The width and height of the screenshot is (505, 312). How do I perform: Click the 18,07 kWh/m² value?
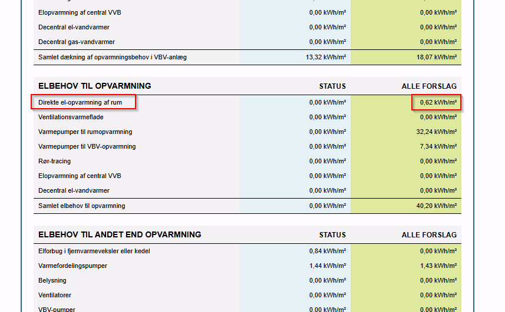[436, 57]
